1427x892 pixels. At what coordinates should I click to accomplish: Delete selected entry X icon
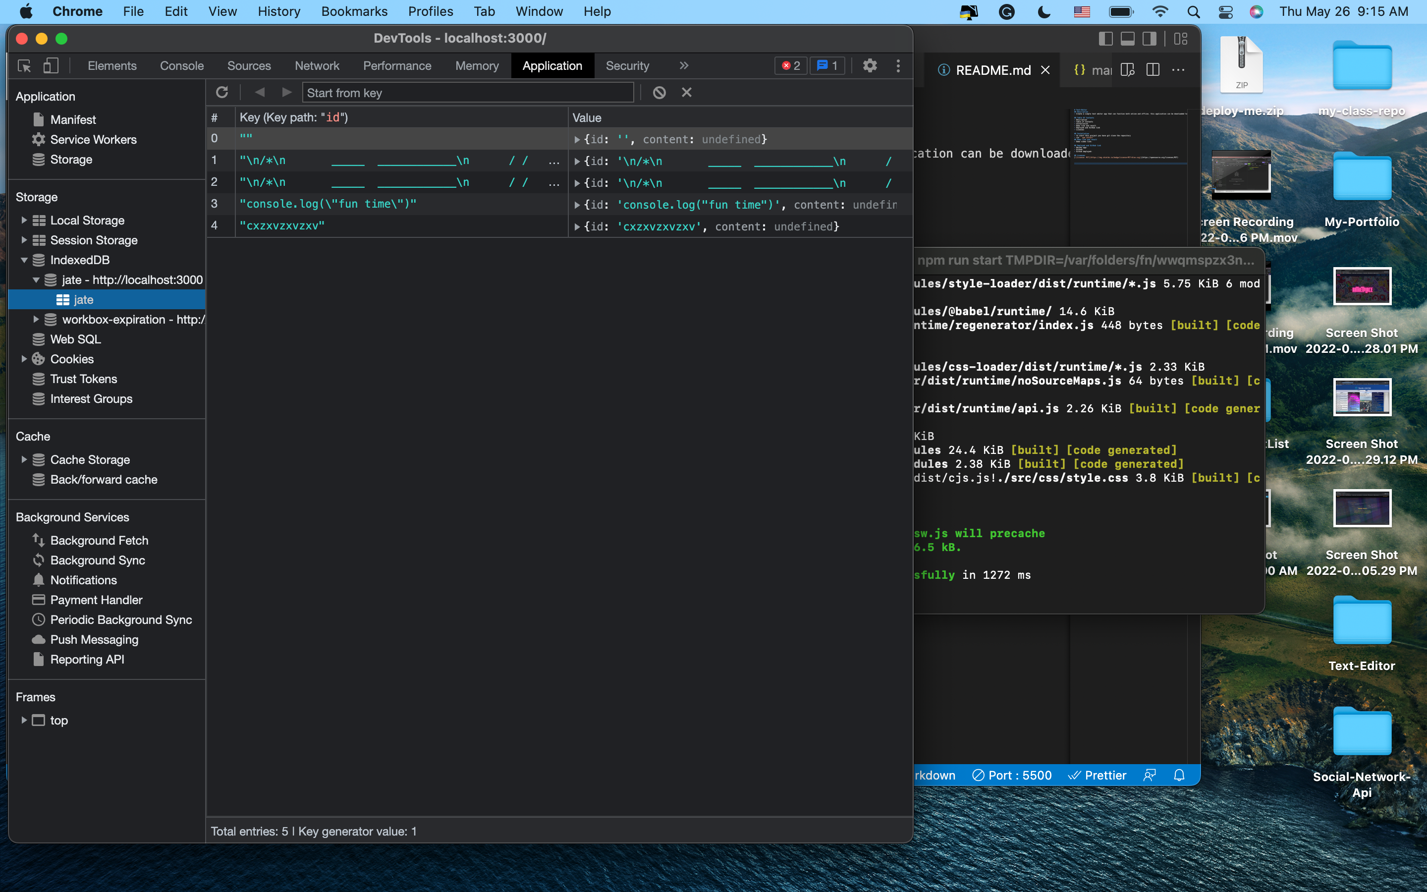point(686,92)
